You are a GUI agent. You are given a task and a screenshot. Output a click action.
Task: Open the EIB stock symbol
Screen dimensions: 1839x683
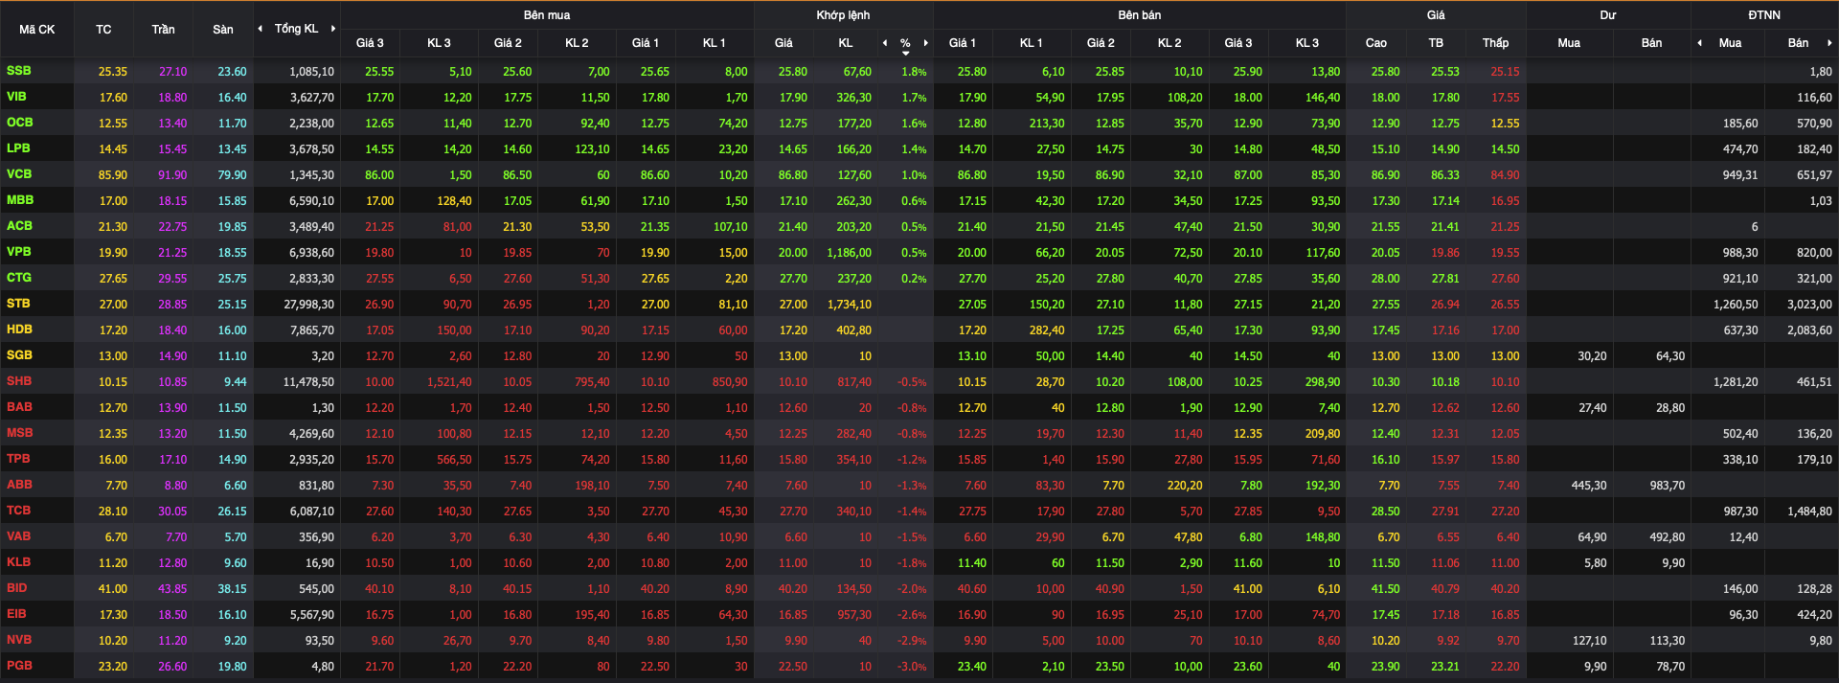16,614
